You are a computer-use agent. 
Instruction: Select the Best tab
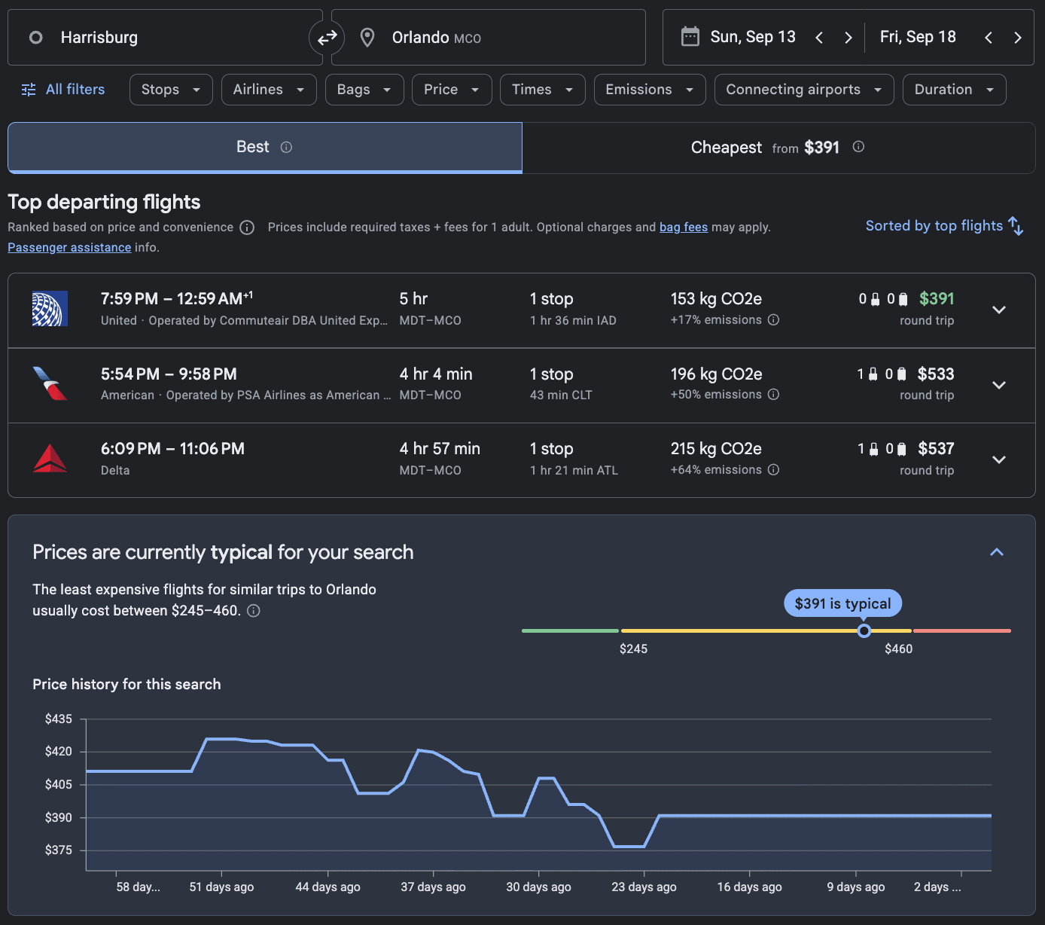[x=265, y=148]
